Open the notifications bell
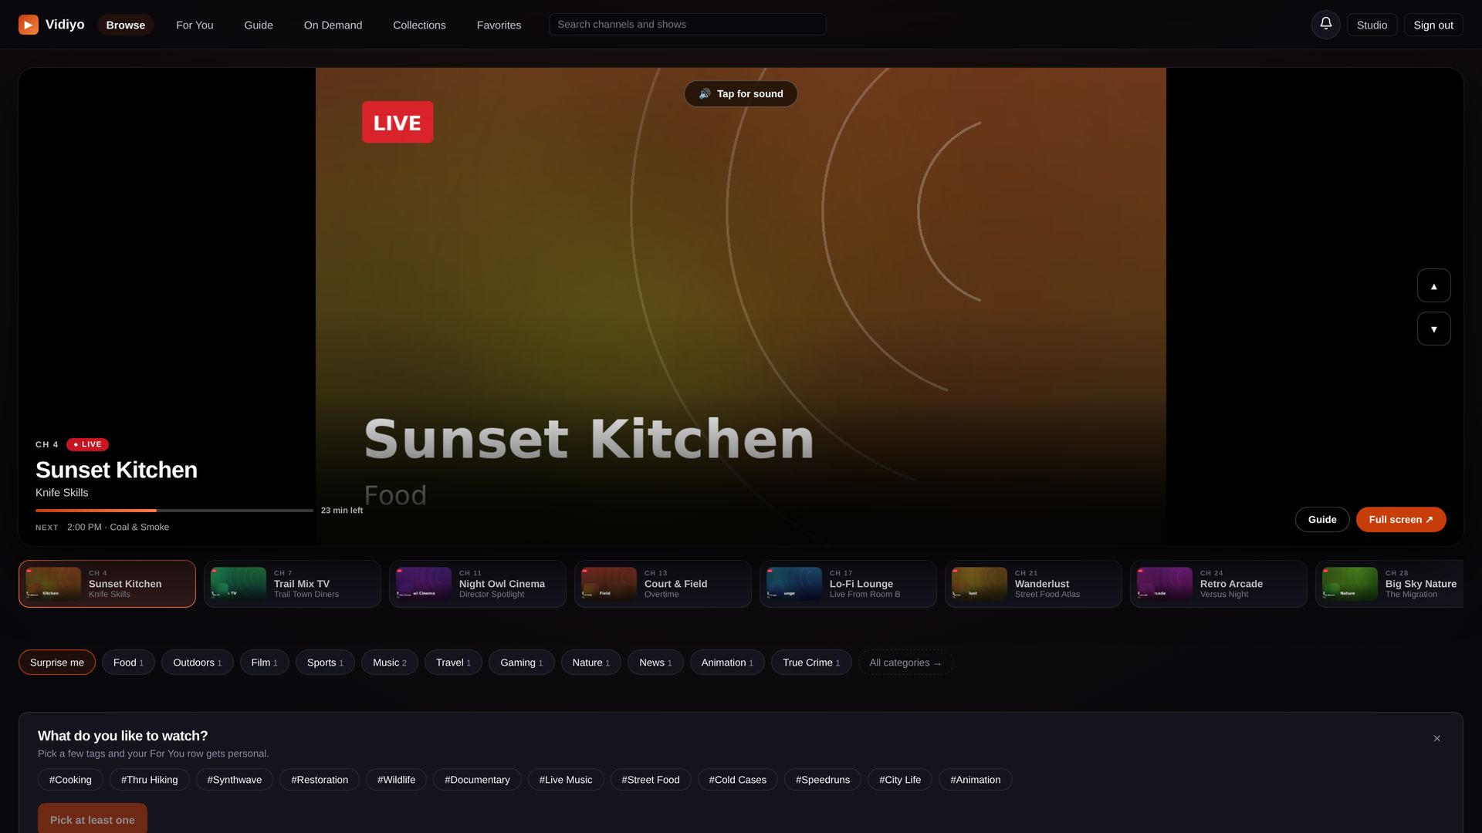 pyautogui.click(x=1325, y=25)
